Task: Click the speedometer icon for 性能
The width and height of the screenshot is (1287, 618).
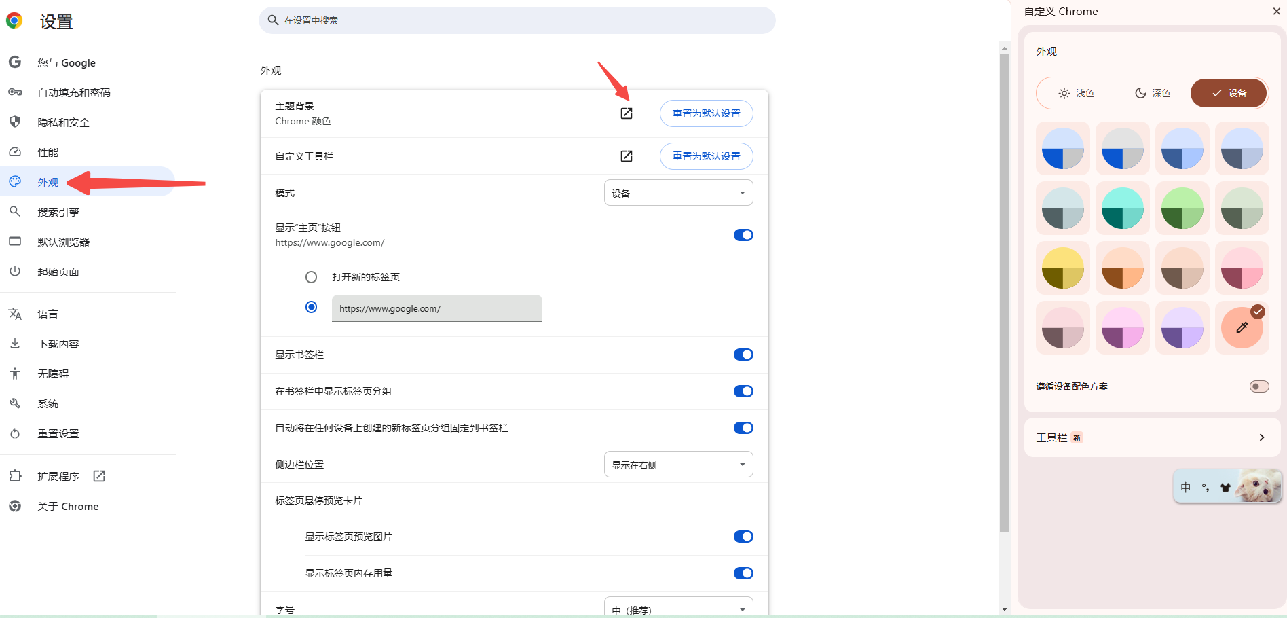Action: 15,152
